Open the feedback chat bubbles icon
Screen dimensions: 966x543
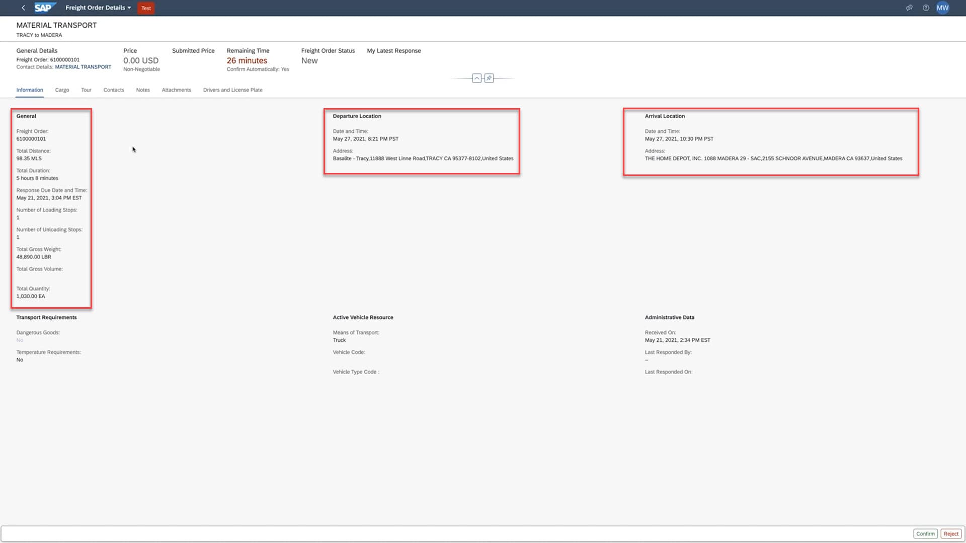(x=909, y=8)
